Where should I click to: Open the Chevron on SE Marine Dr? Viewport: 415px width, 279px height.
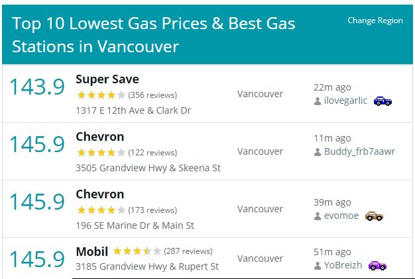pos(100,194)
